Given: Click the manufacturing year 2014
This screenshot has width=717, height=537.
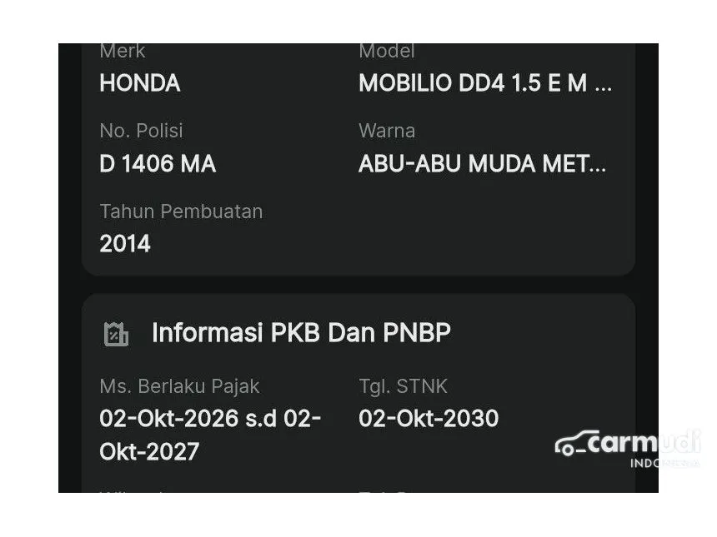Looking at the screenshot, I should 125,244.
